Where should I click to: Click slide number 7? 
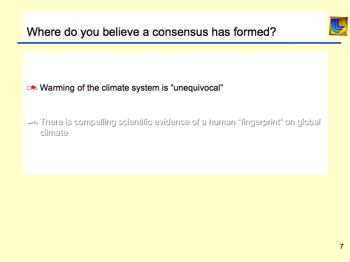341,246
